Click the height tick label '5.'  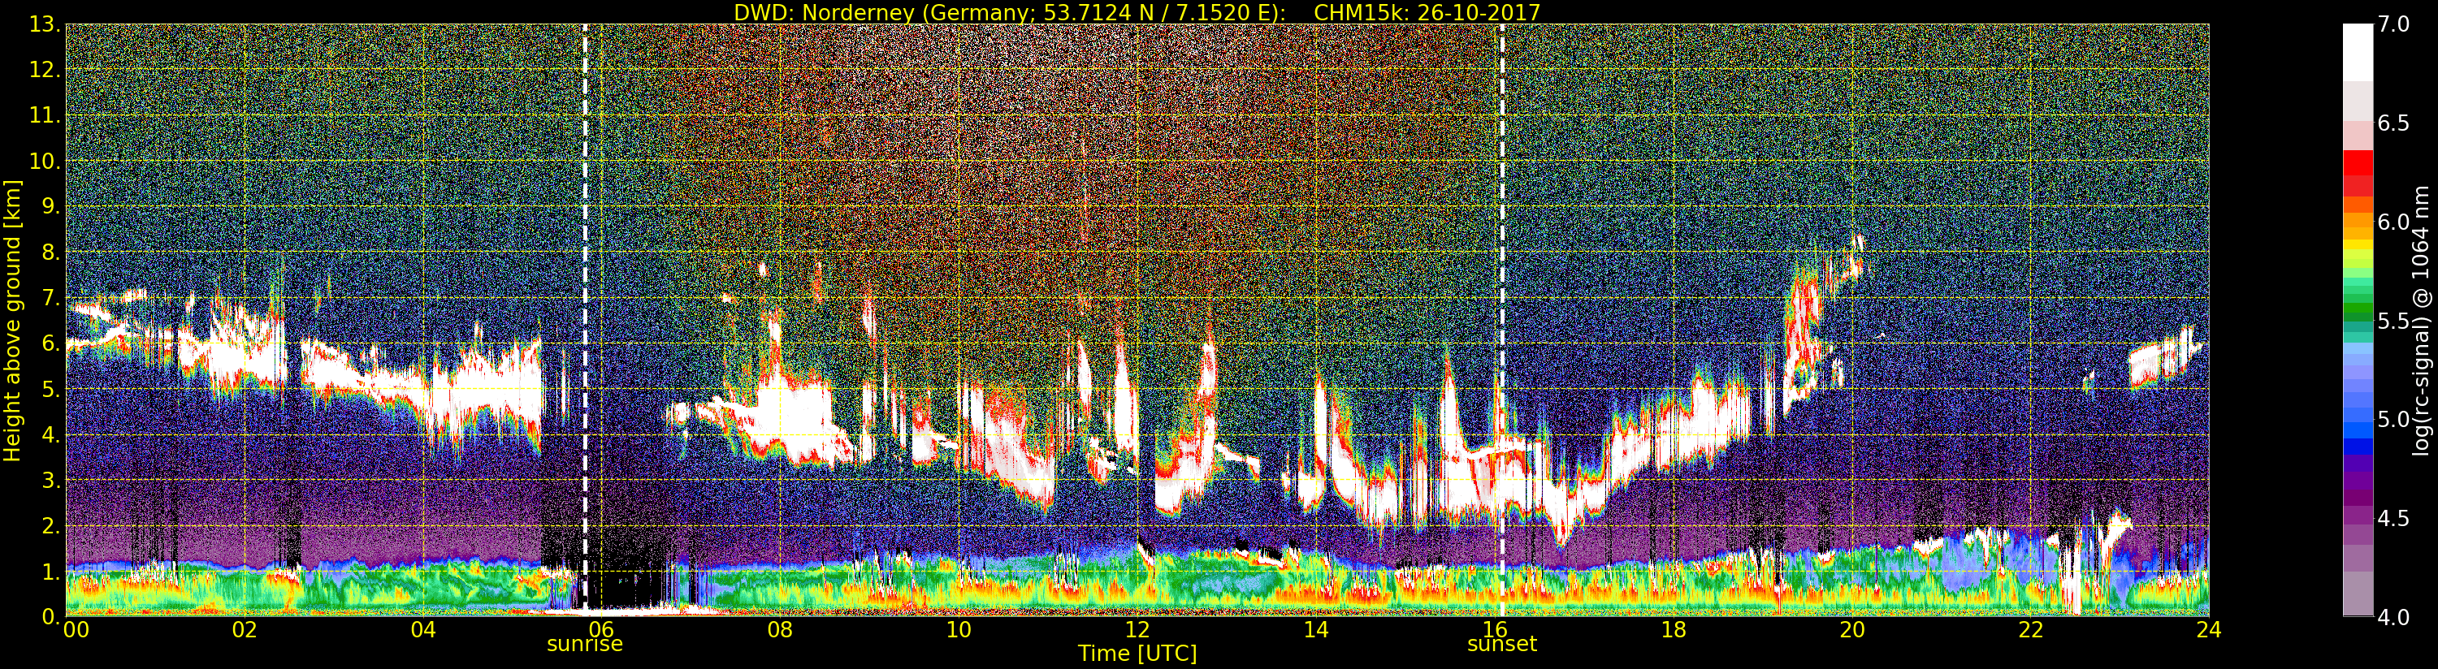coord(50,389)
